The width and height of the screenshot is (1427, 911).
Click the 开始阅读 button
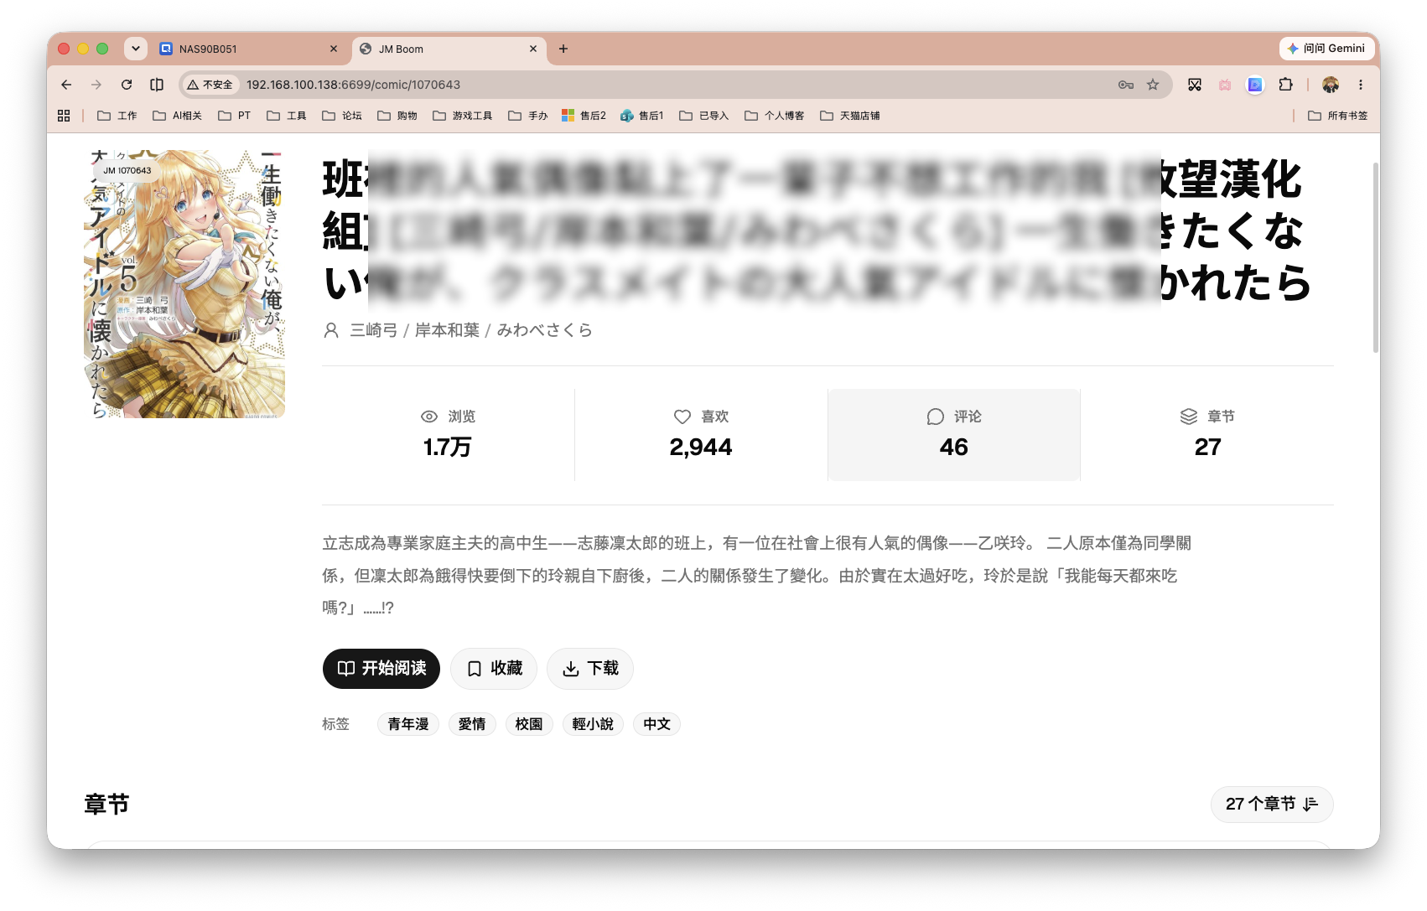coord(381,669)
